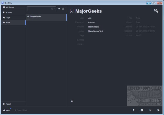This screenshot has height=115, width=164.
Task: Open the MajorGeeks website link
Action: pyautogui.click(x=93, y=27)
